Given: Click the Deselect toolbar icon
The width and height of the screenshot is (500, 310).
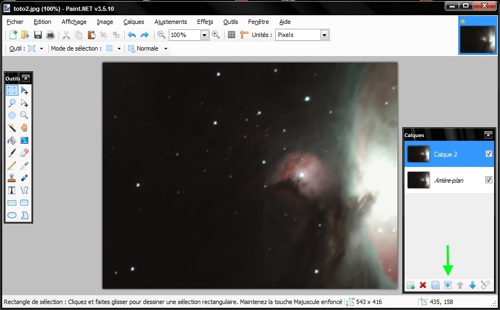Looking at the screenshot, I should 116,34.
